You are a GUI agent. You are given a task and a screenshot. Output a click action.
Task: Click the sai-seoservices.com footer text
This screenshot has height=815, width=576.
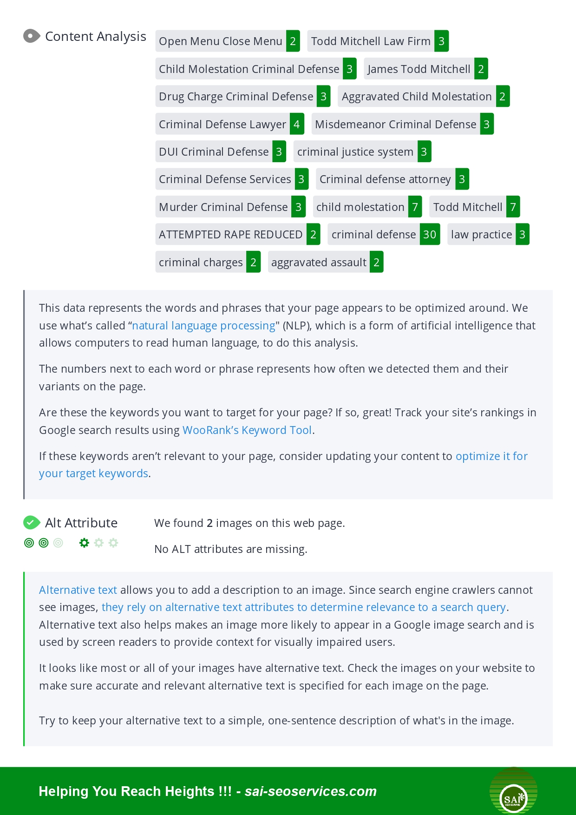pos(310,791)
